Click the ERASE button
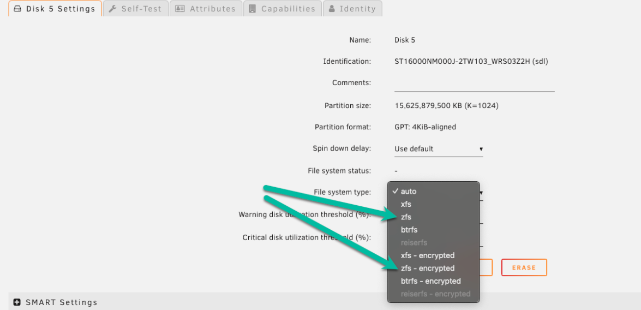 click(x=524, y=267)
